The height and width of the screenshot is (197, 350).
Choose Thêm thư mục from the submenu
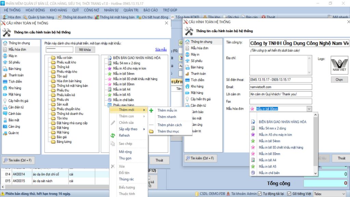tap(168, 131)
